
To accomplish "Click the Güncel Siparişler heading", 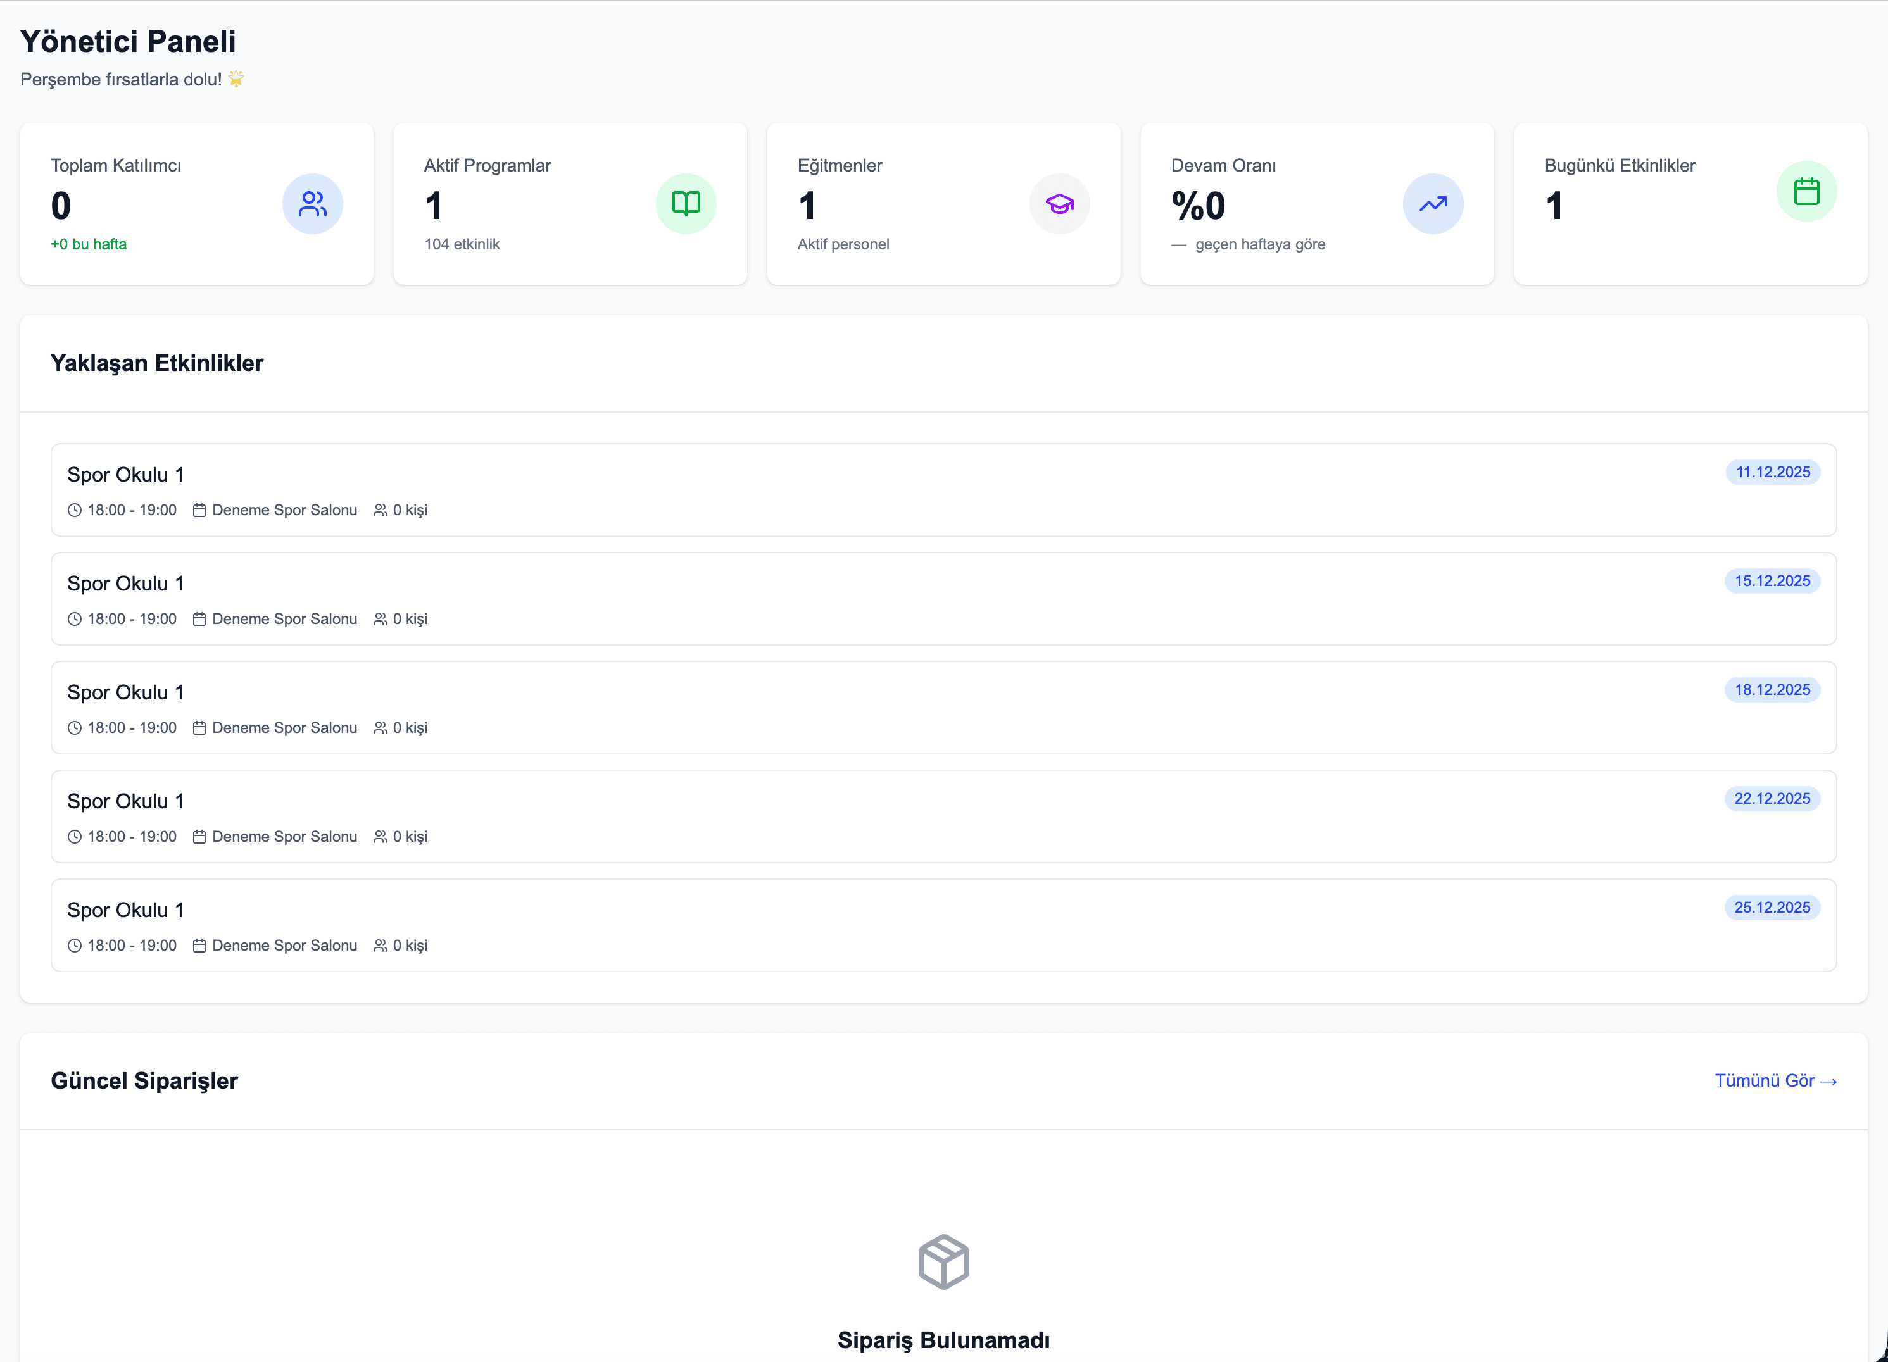I will click(x=144, y=1080).
